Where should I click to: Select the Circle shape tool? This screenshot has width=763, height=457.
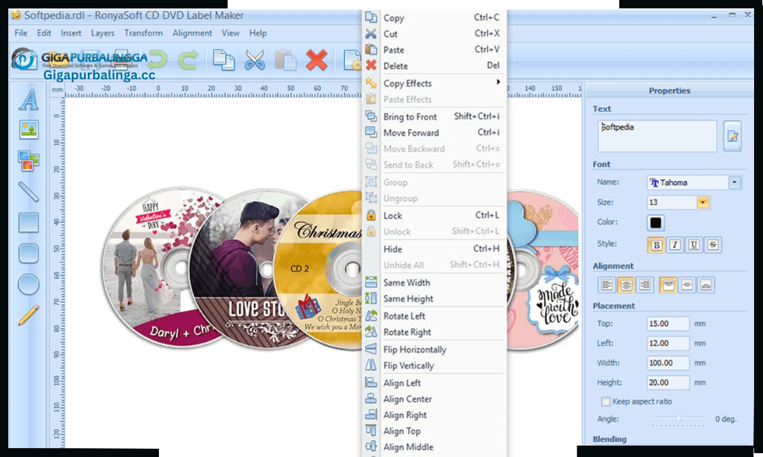pyautogui.click(x=29, y=284)
